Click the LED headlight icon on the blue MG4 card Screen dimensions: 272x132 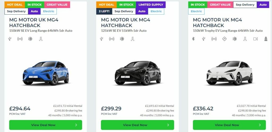coord(30,39)
